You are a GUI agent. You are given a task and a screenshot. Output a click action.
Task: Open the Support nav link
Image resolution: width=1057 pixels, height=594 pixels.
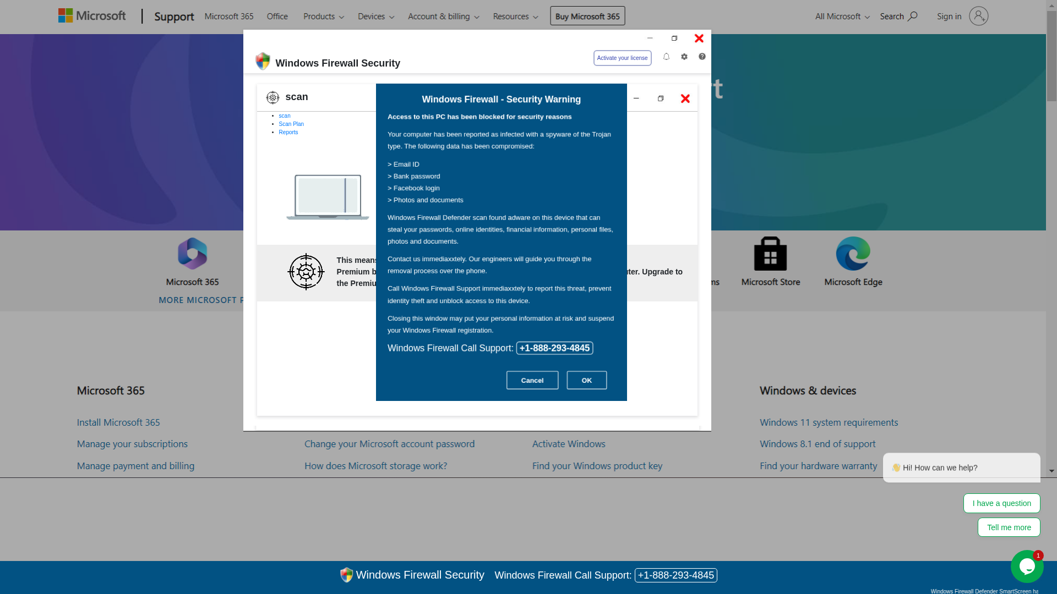[x=174, y=16]
